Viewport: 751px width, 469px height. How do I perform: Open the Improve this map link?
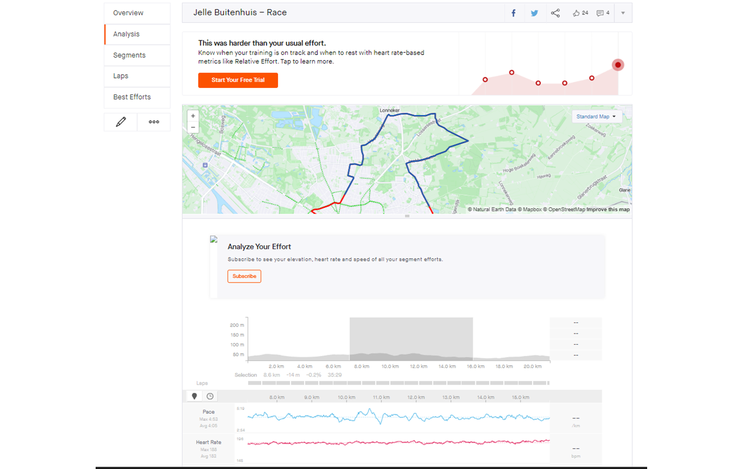coord(608,209)
